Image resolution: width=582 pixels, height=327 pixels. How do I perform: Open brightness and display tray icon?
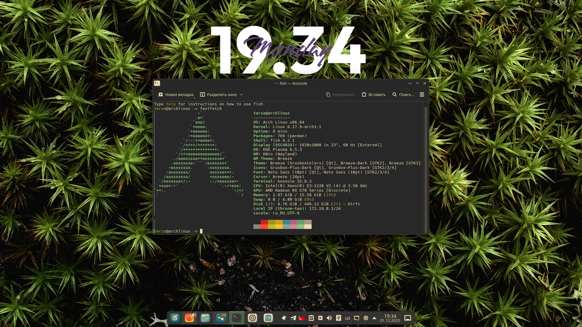pos(366,318)
